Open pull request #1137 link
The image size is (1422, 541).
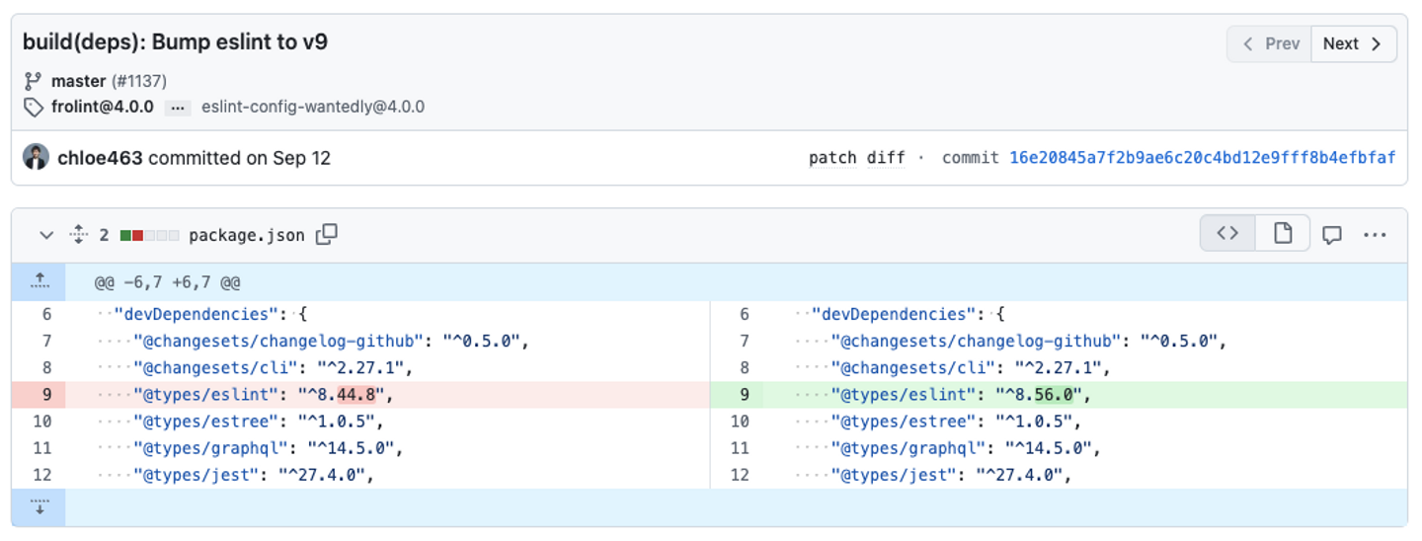click(x=139, y=81)
